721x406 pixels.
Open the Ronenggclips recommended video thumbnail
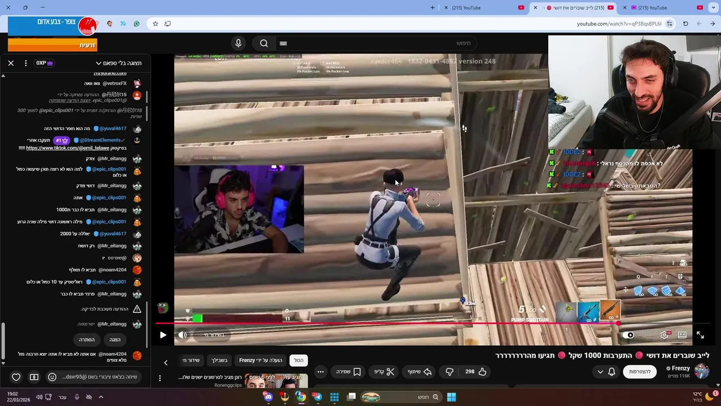click(x=277, y=381)
